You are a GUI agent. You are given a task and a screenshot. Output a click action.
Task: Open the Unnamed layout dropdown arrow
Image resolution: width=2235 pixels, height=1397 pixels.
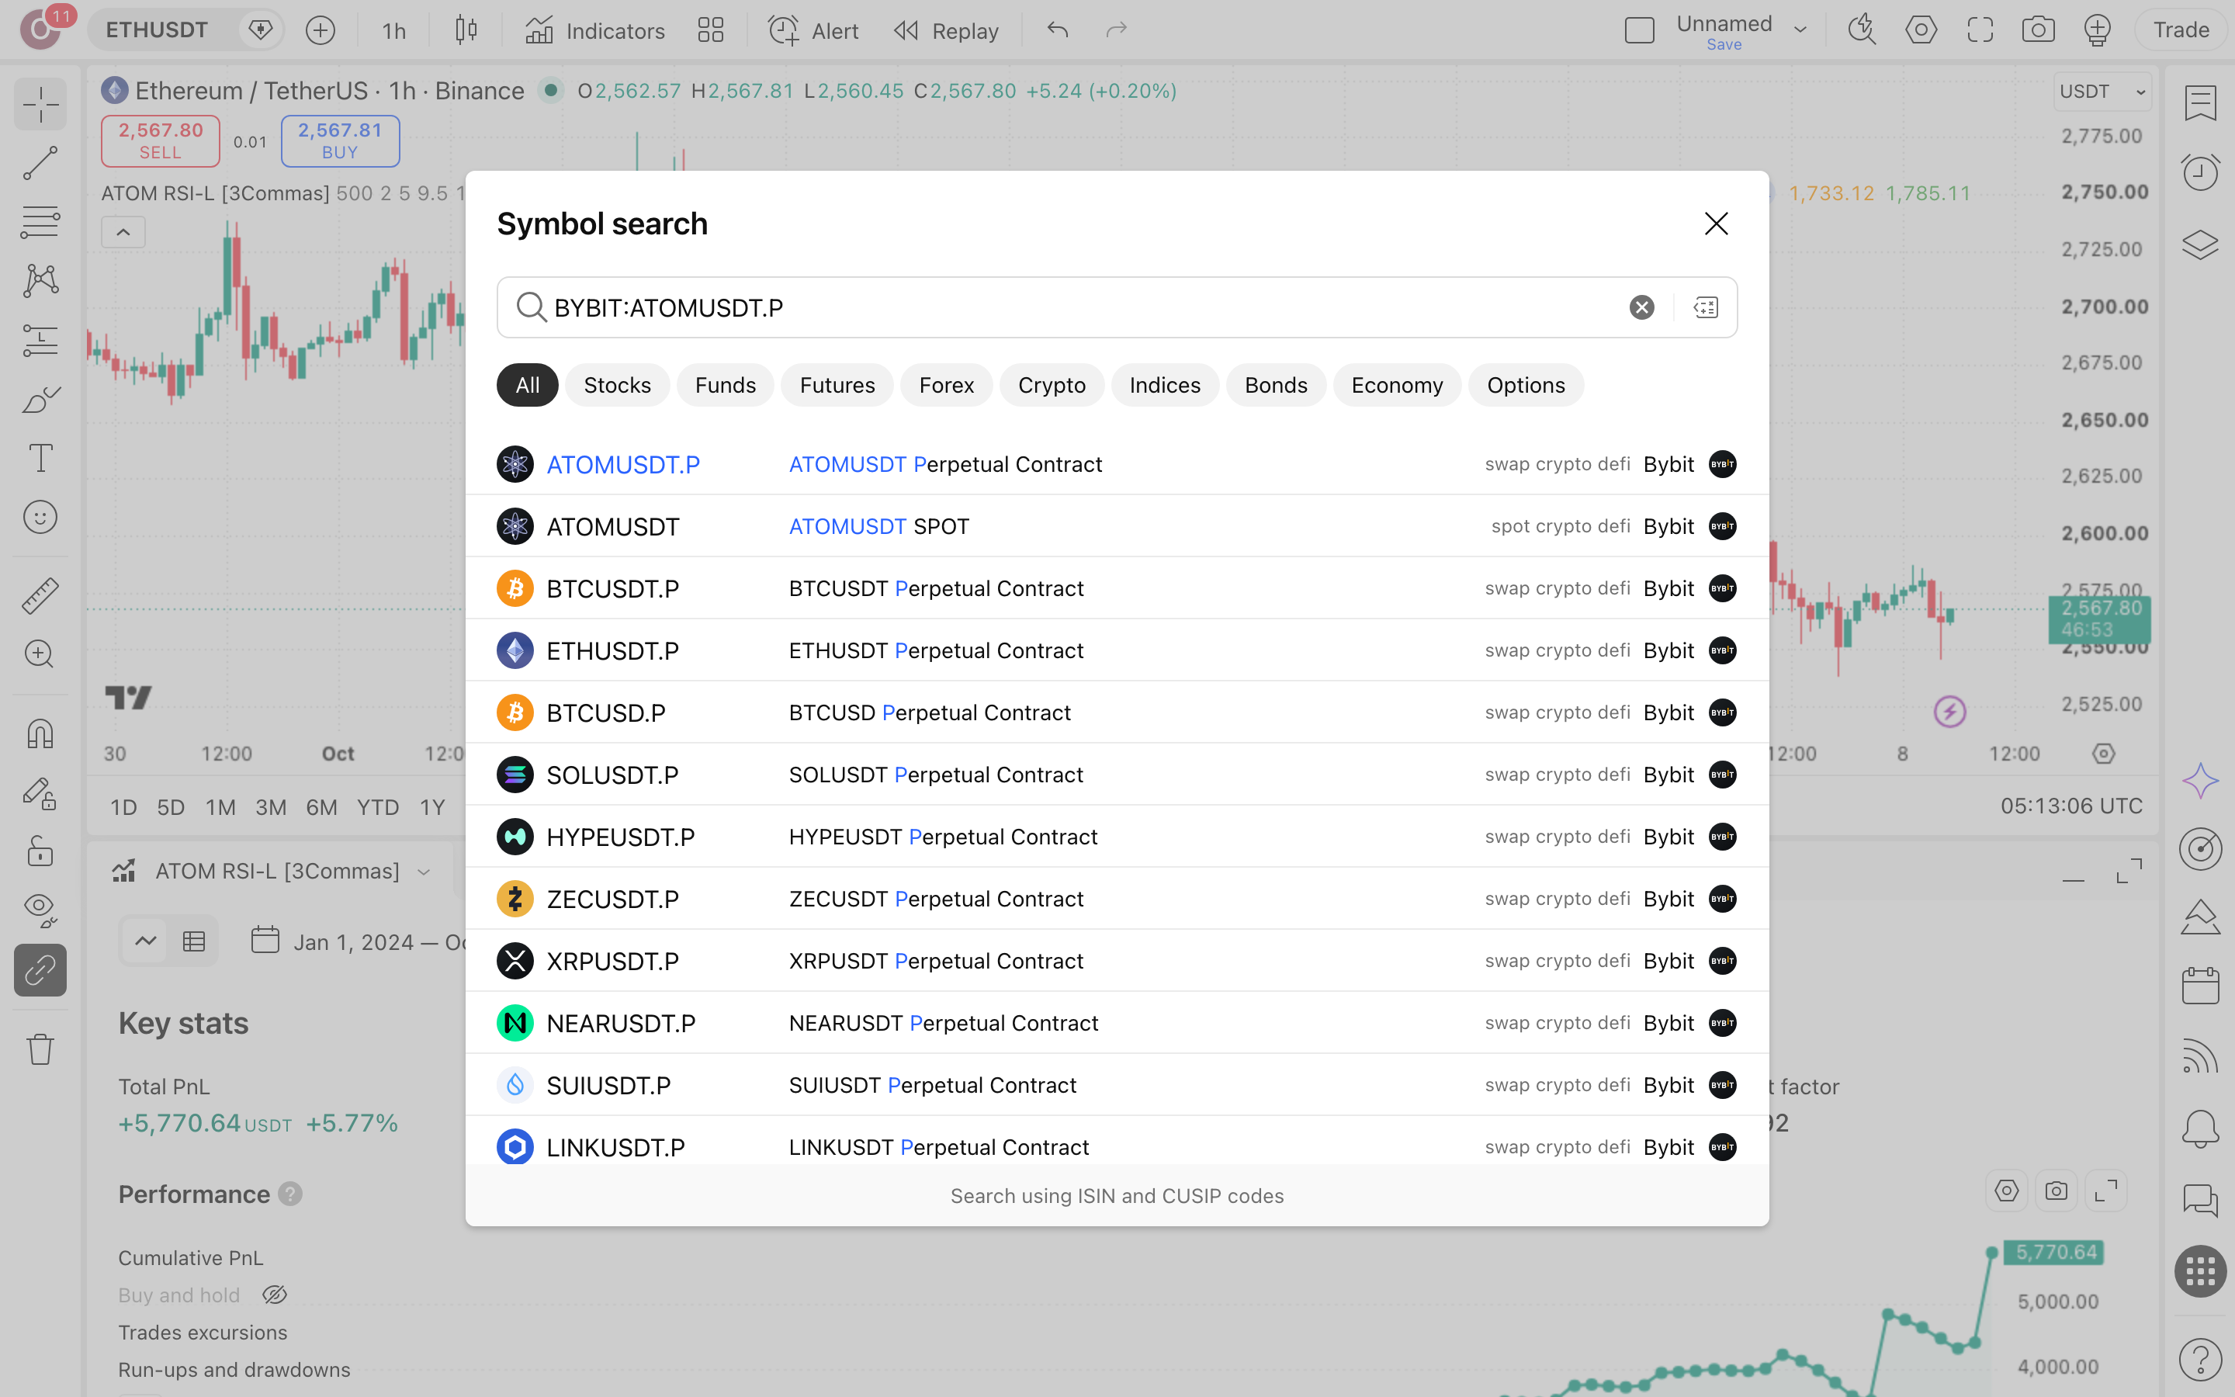(x=1800, y=30)
